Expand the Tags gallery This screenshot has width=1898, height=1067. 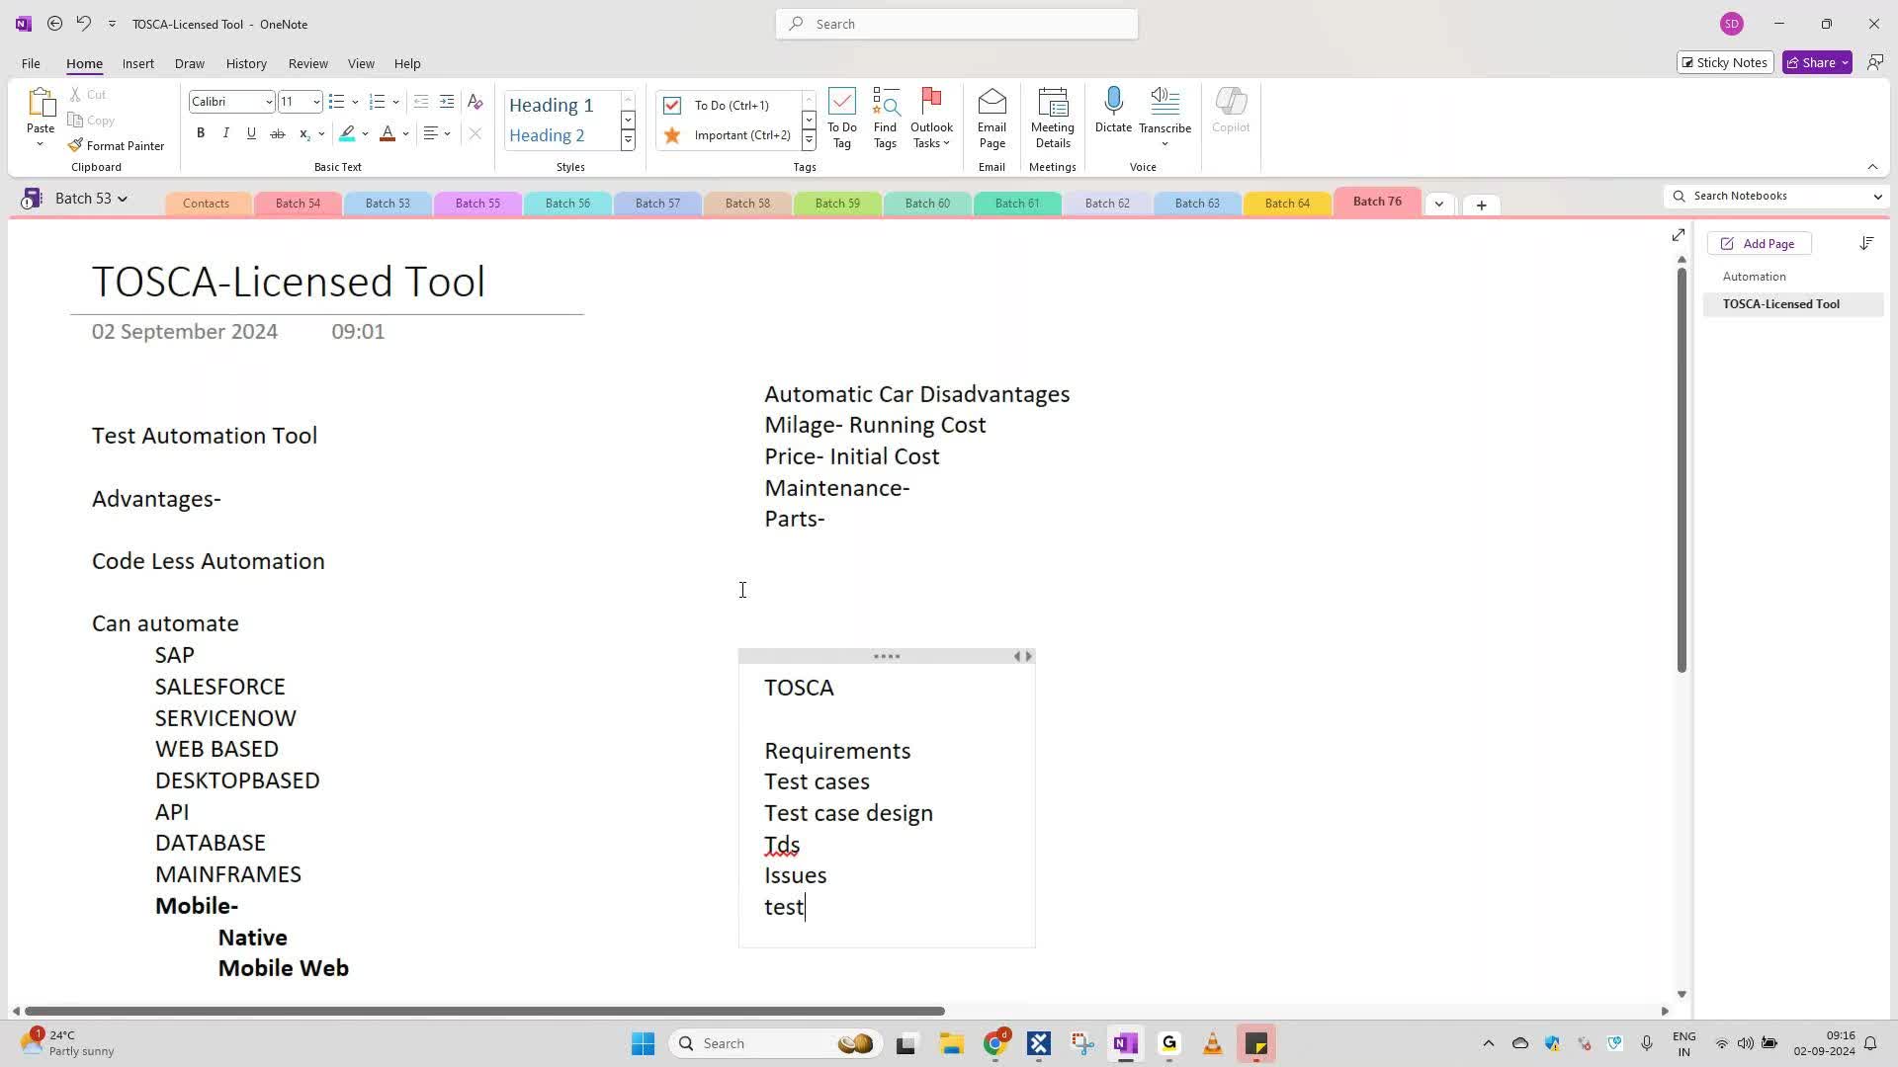809,139
